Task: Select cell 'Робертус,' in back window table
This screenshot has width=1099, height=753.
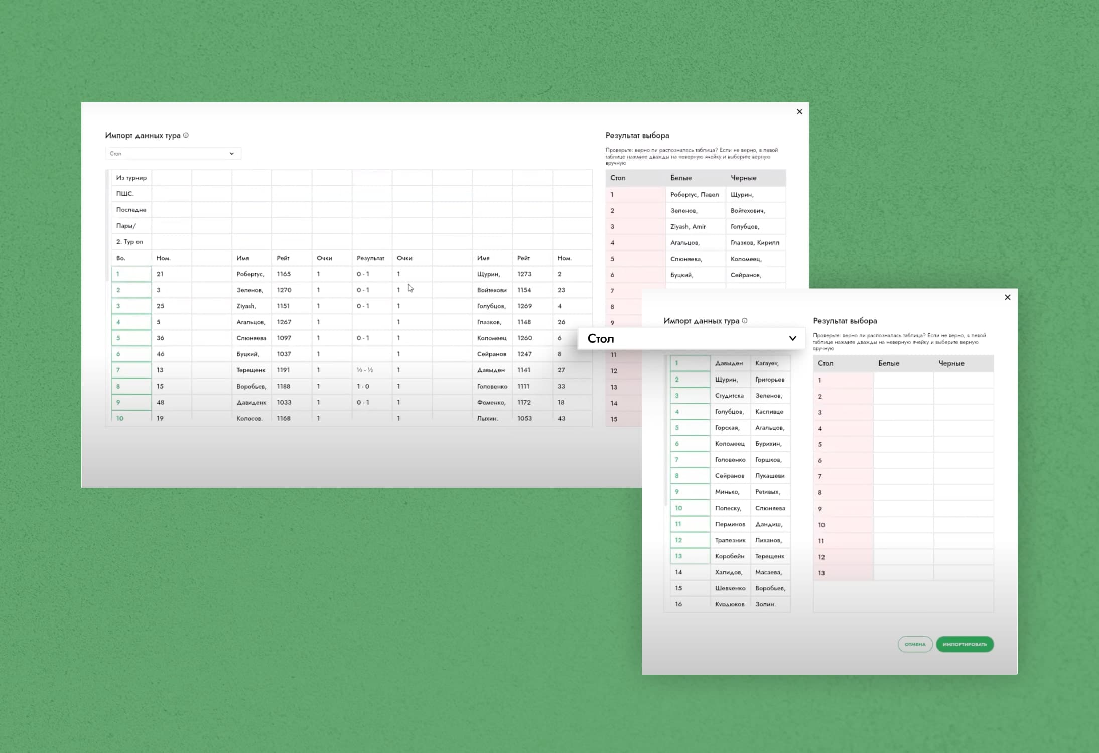Action: 252,274
